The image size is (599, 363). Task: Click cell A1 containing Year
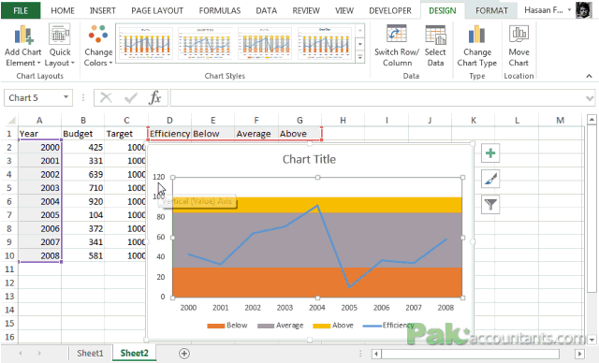click(x=39, y=134)
